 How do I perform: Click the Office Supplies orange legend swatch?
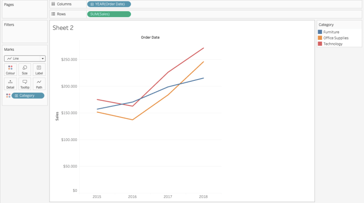[x=320, y=38]
